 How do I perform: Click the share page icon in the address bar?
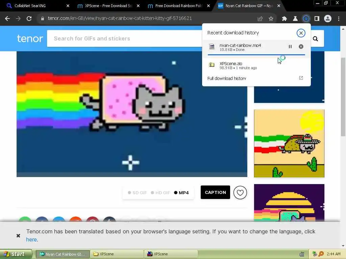pyautogui.click(x=260, y=19)
